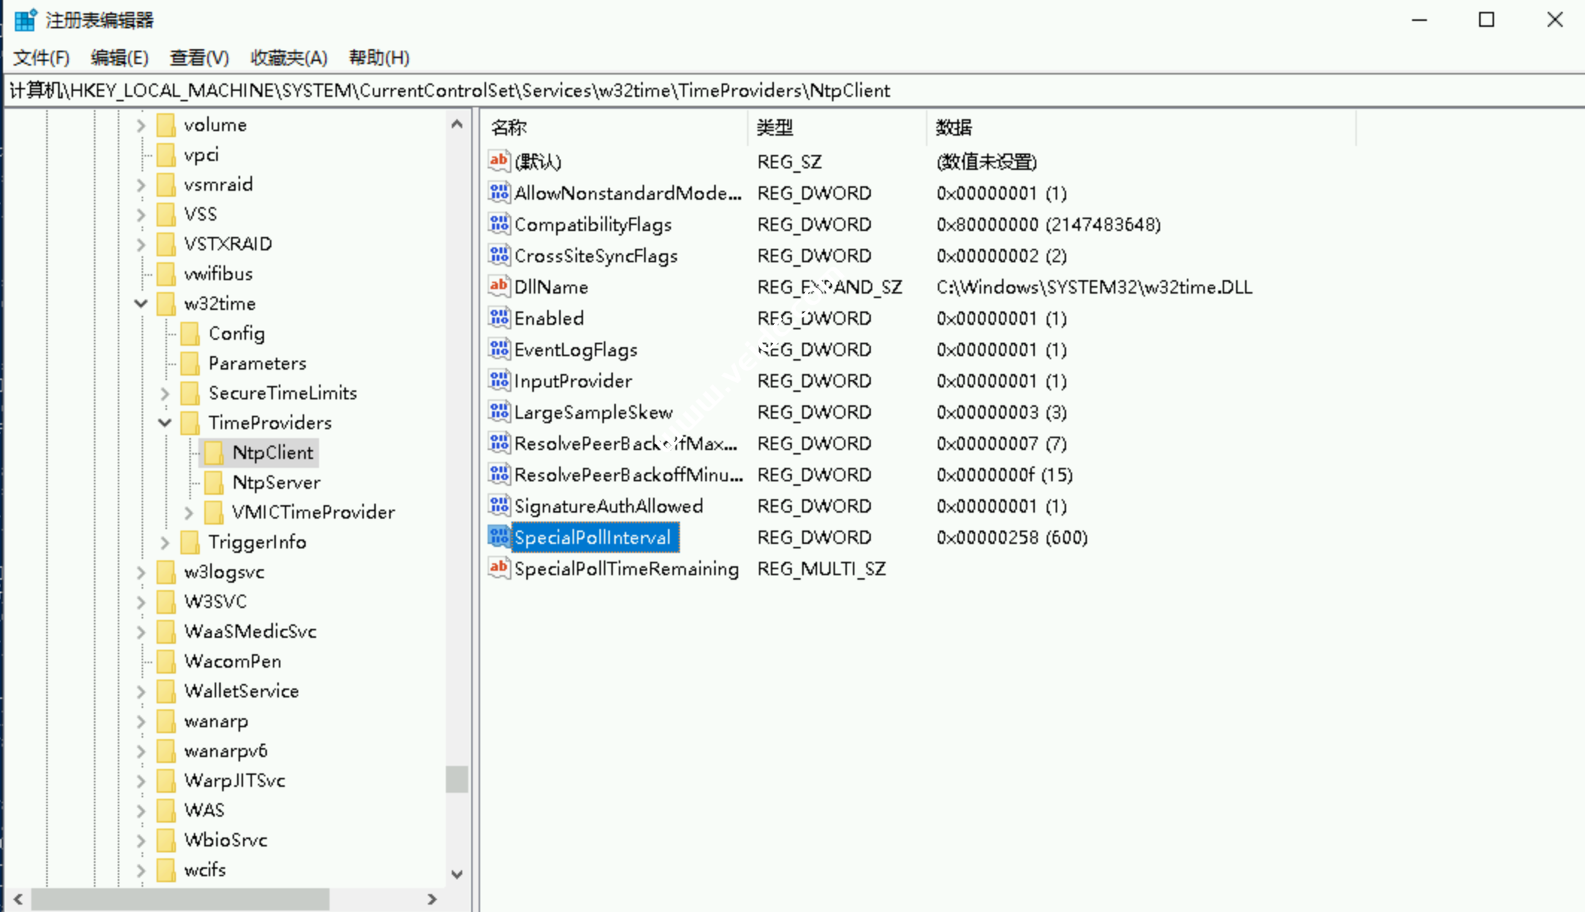
Task: Click the string icon beside DllName
Action: [x=499, y=286]
